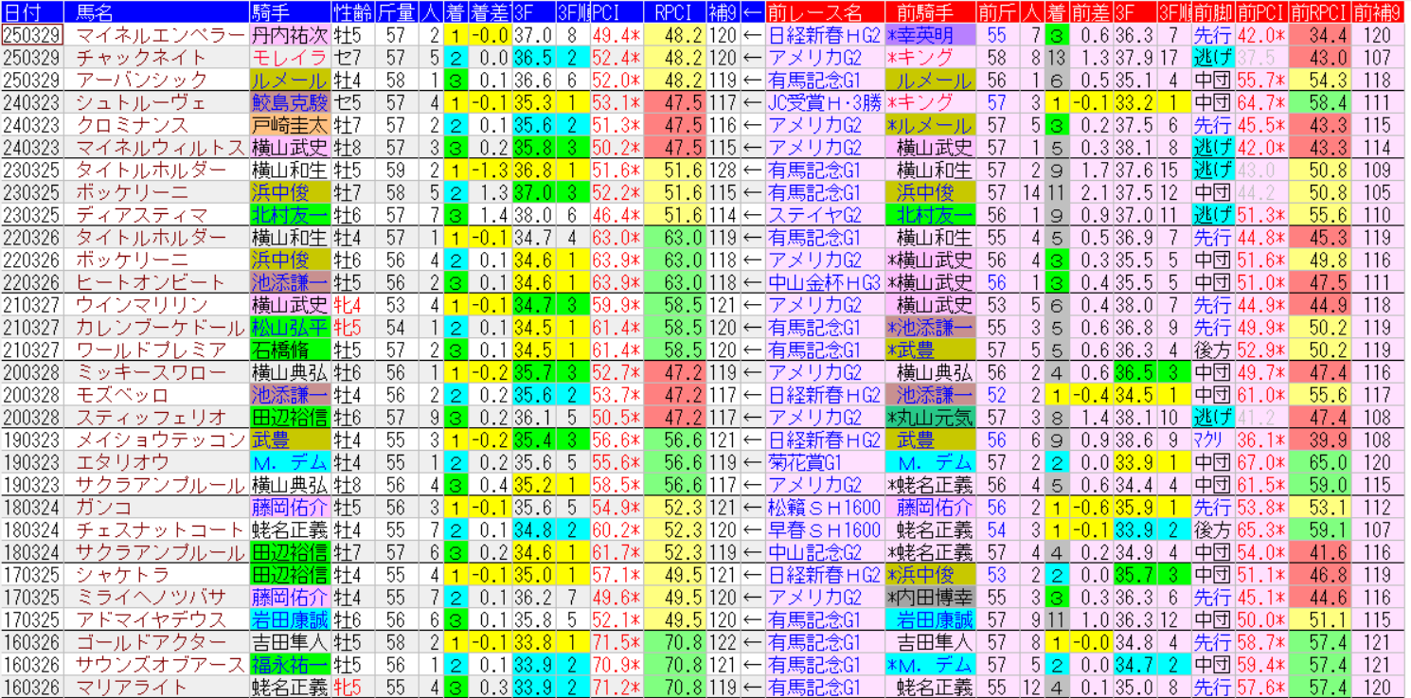1411x698 pixels.
Task: Click the arrow in マリアライト row
Action: pos(752,687)
